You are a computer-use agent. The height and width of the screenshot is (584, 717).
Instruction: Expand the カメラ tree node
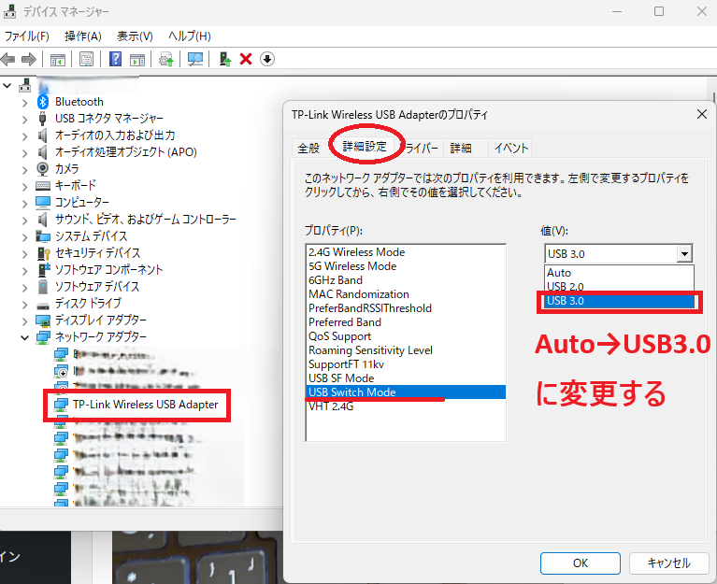24,170
